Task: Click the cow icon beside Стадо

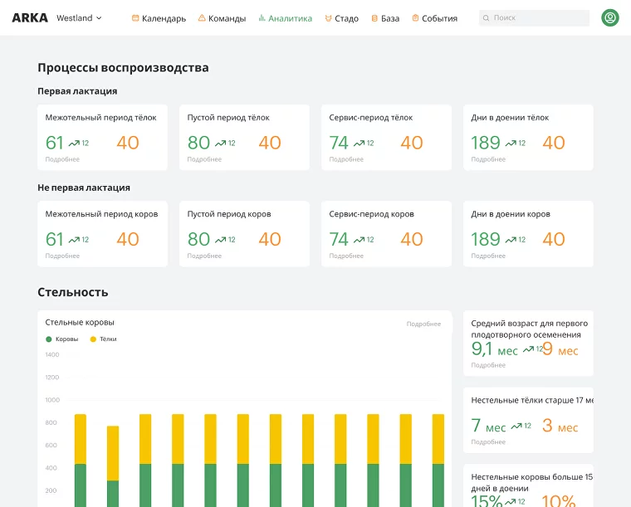Action: point(328,18)
